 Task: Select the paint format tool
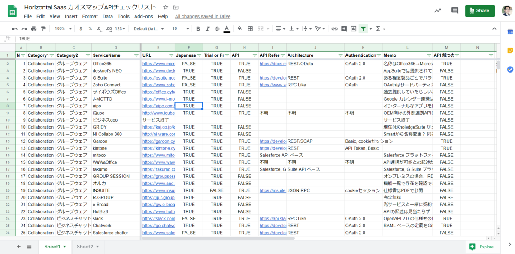coord(43,29)
